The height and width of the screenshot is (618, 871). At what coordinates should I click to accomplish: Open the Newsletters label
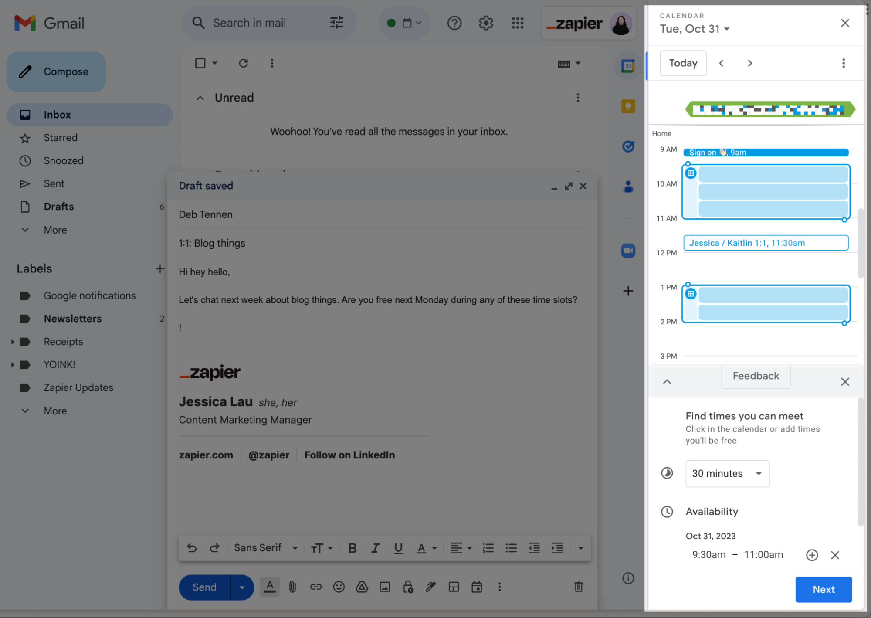(90, 319)
